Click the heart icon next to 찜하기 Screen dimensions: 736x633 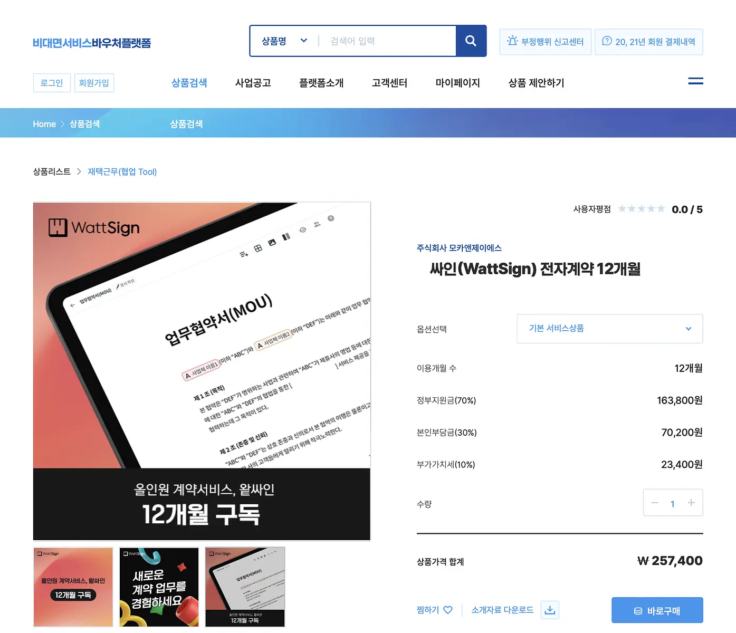[x=448, y=610]
